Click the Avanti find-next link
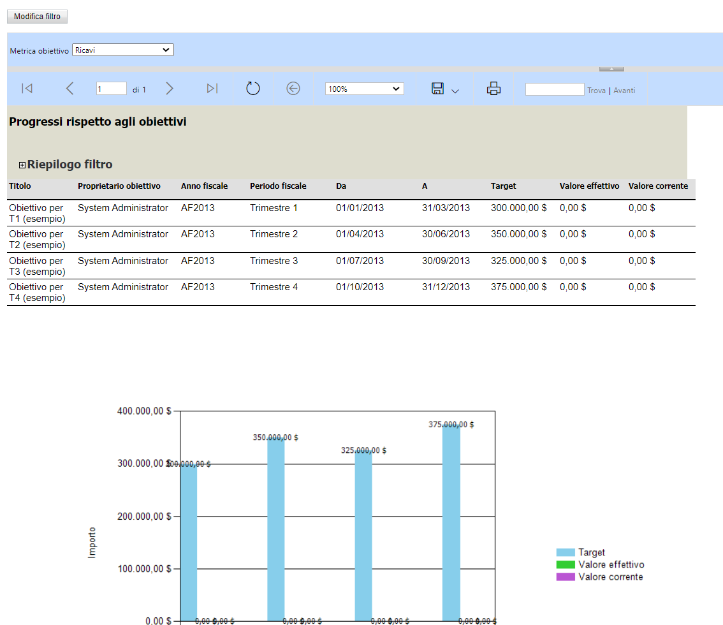Viewport: 723px width, 625px height. pyautogui.click(x=624, y=89)
